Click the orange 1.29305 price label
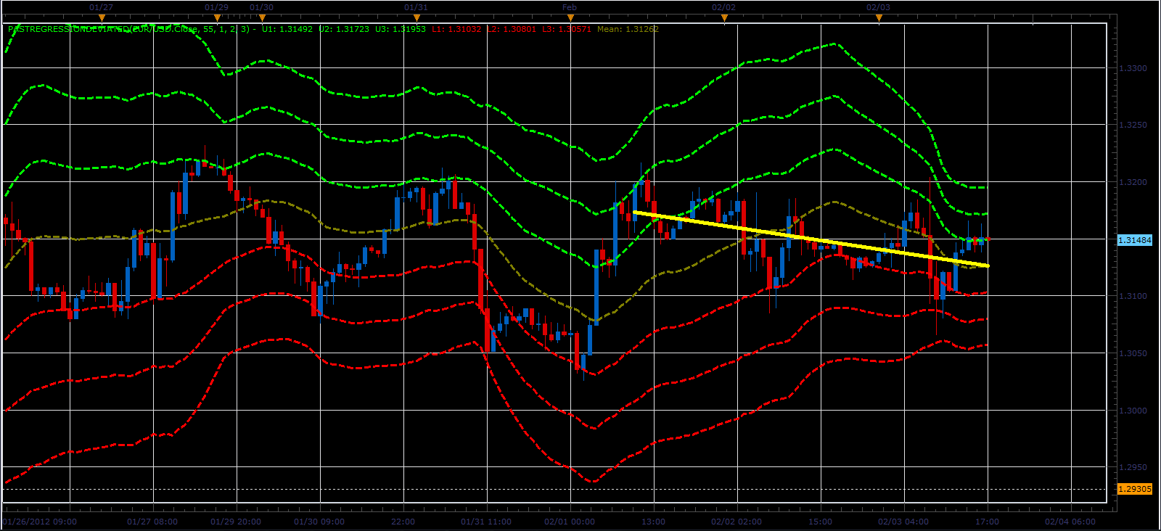The height and width of the screenshot is (531, 1161). (1134, 489)
